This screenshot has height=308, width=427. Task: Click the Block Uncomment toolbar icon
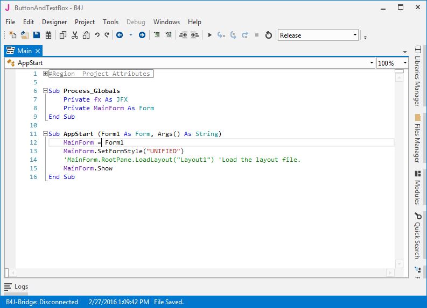pyautogui.click(x=169, y=35)
